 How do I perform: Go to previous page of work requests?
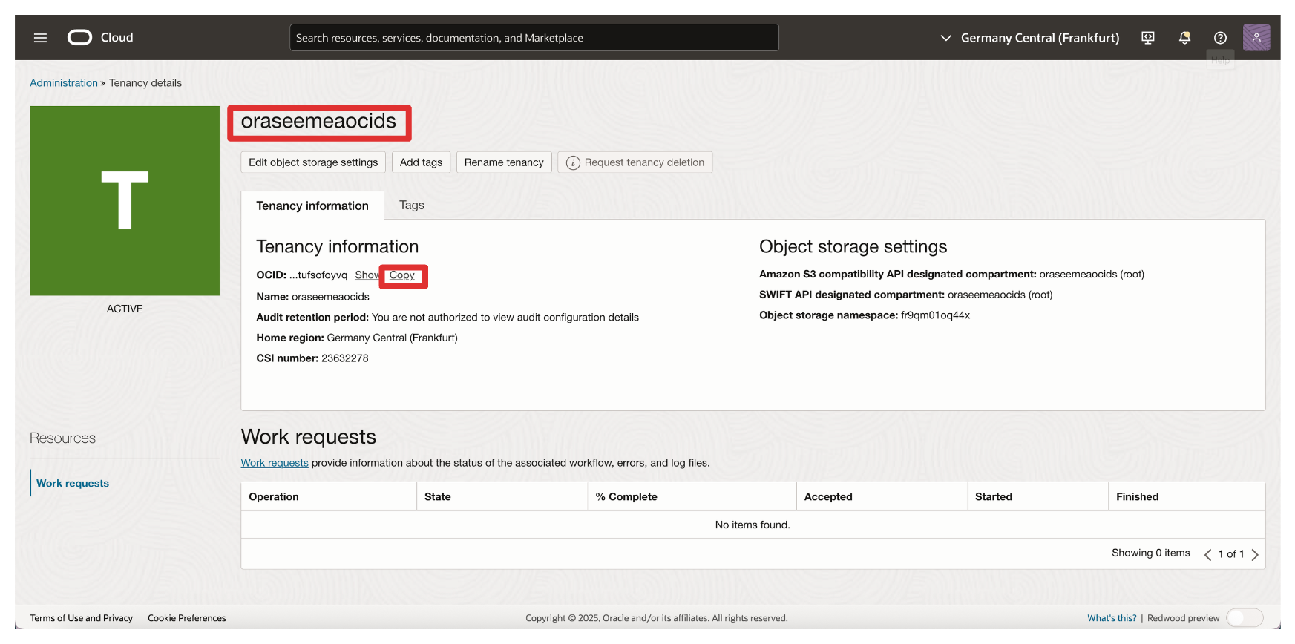(1207, 554)
